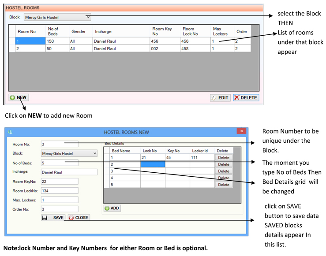
Task: Delete bed row 4
Action: [x=224, y=178]
